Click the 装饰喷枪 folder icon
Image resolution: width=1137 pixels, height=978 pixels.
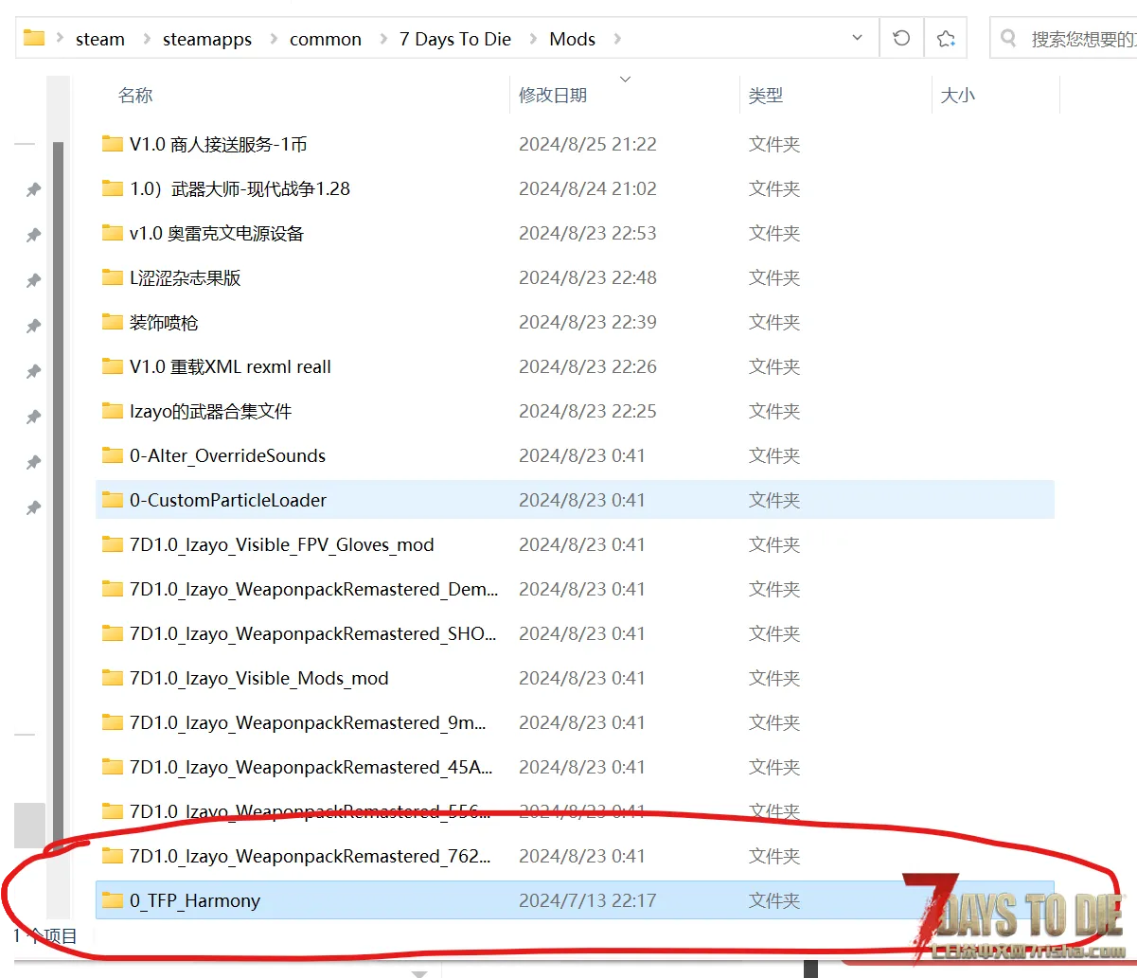coord(113,322)
